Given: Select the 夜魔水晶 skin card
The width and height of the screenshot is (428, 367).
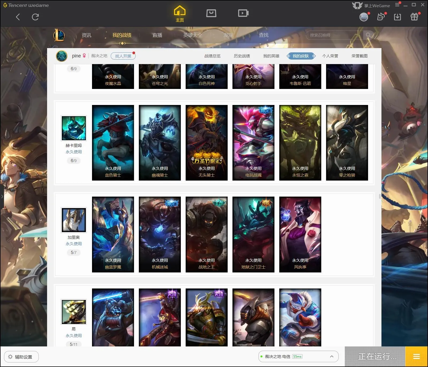Looking at the screenshot, I should tap(113, 77).
